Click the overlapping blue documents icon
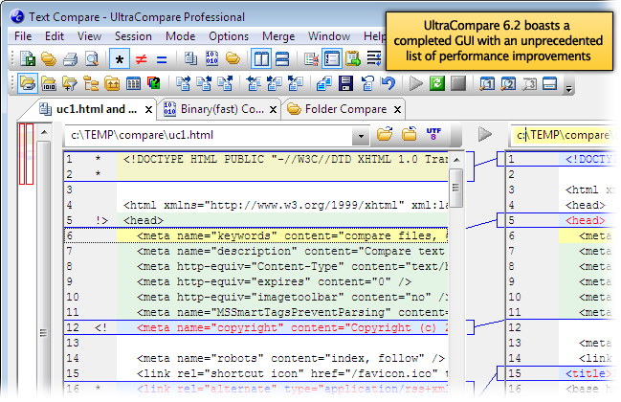 coord(324,83)
